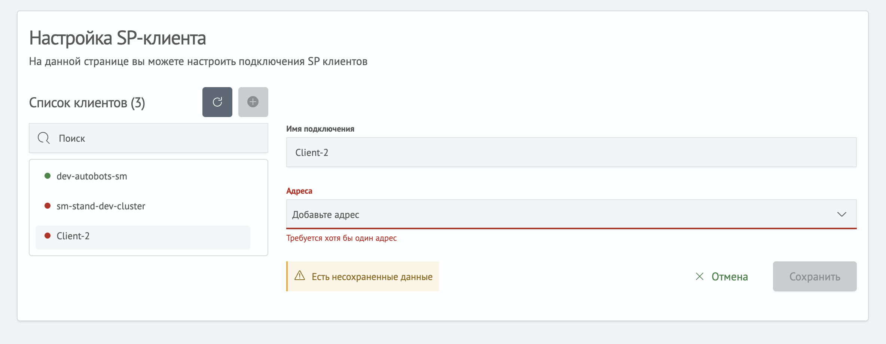Viewport: 886px width, 344px height.
Task: Refresh the client list
Action: point(217,102)
